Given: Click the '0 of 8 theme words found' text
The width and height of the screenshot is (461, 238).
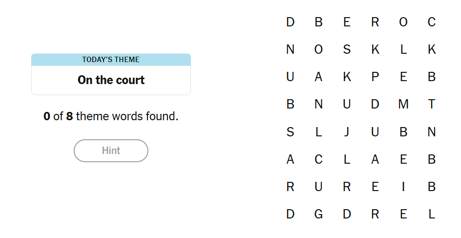Looking at the screenshot, I should pyautogui.click(x=111, y=116).
